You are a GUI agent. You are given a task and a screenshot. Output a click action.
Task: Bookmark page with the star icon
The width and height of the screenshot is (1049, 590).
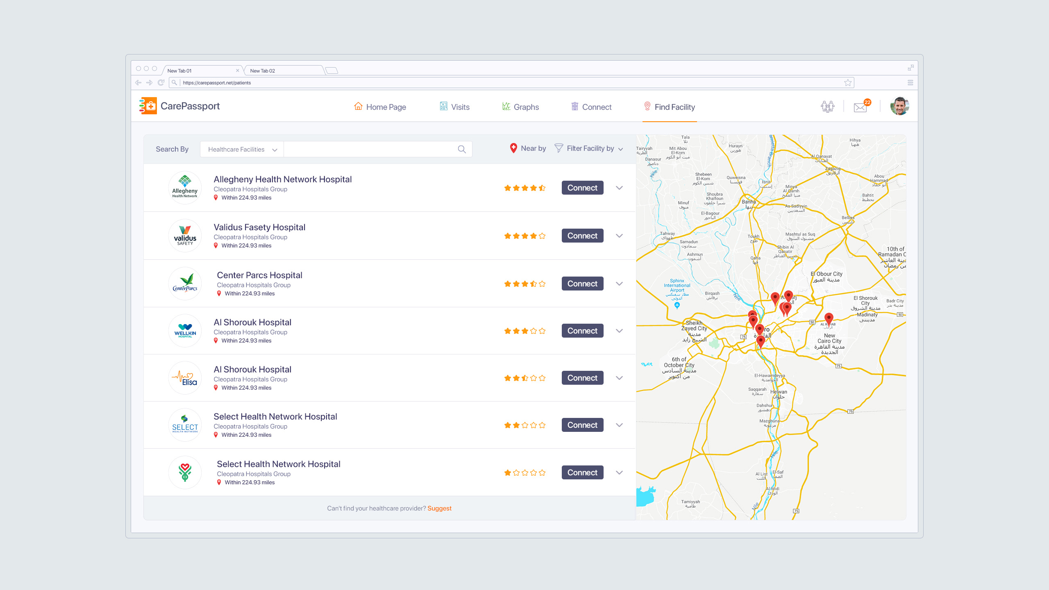coord(848,83)
